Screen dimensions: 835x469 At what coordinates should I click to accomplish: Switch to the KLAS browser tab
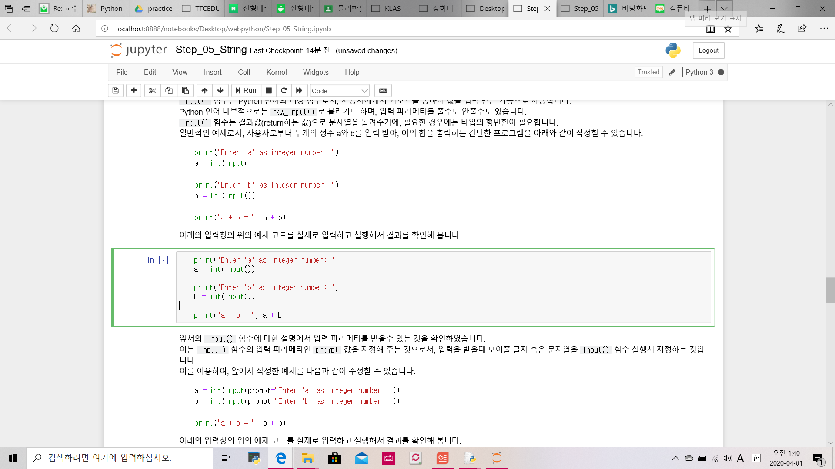pos(390,9)
